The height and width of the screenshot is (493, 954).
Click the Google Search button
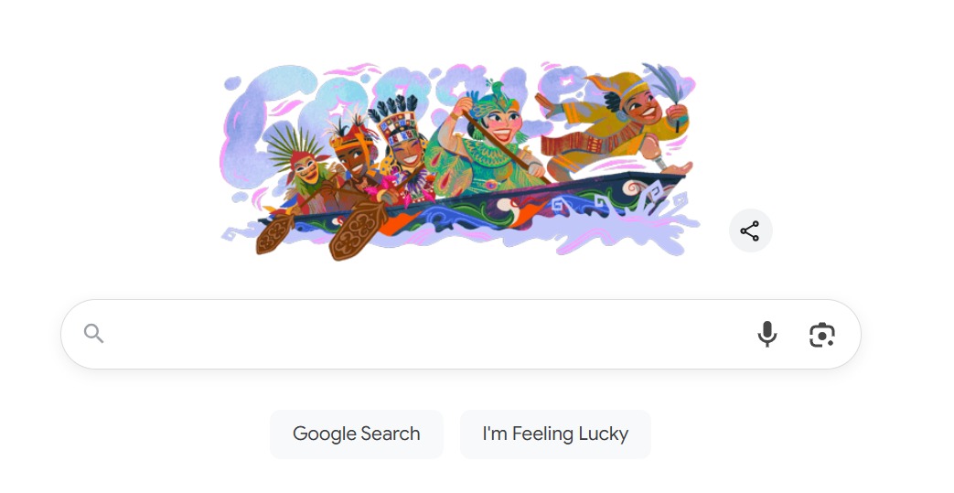pos(357,434)
